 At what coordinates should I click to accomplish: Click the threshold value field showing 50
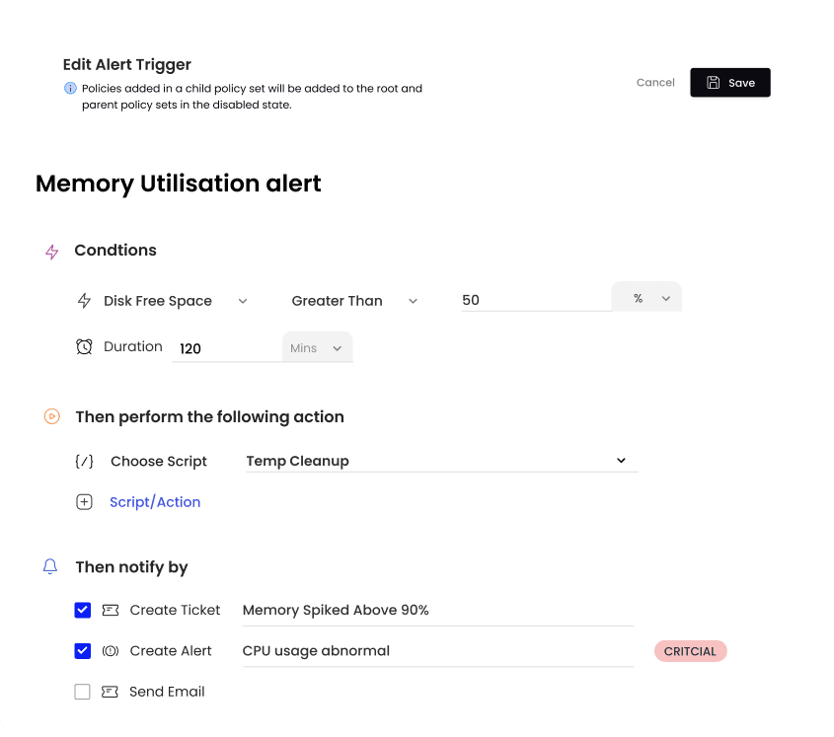pyautogui.click(x=536, y=301)
